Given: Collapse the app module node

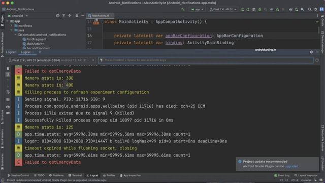Looking at the screenshot, I should [x=8, y=21].
